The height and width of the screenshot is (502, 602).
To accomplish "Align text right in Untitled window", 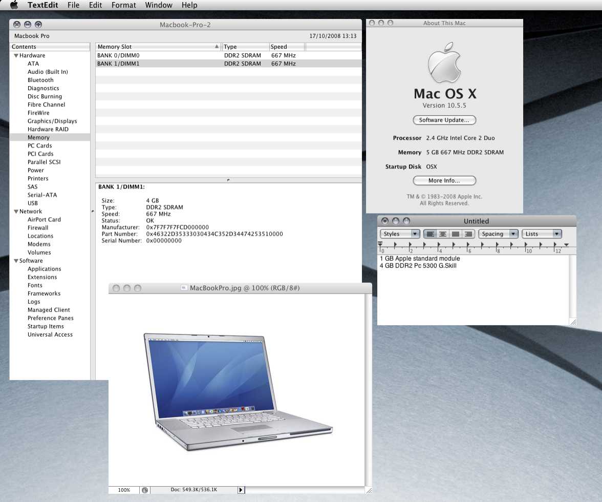I will click(468, 234).
